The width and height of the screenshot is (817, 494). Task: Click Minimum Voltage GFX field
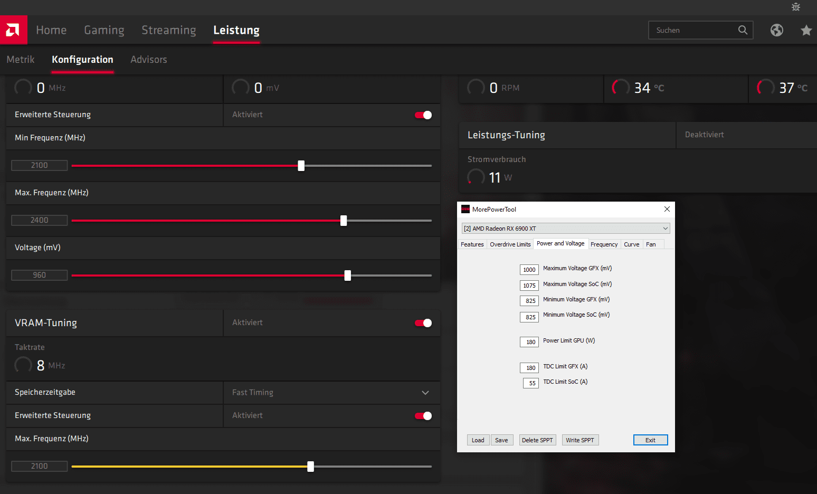coord(529,301)
